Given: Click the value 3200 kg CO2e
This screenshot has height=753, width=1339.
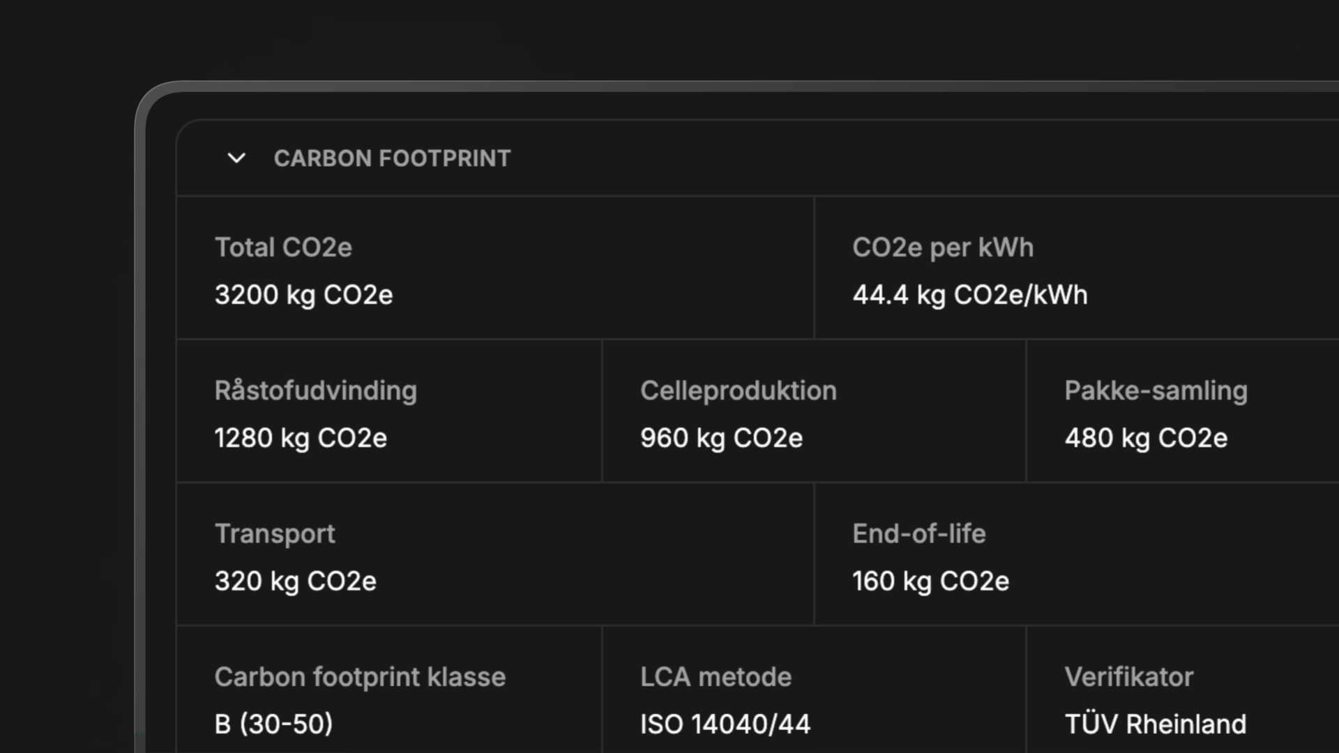Looking at the screenshot, I should [x=303, y=294].
